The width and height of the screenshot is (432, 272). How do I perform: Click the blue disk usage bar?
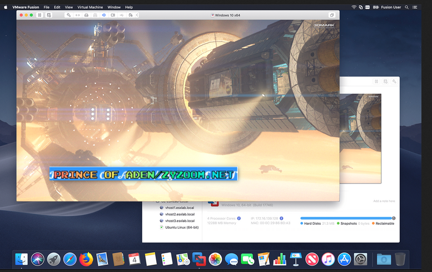(x=346, y=218)
